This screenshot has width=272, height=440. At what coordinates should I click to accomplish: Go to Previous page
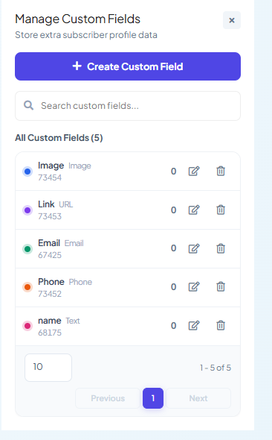(x=108, y=398)
